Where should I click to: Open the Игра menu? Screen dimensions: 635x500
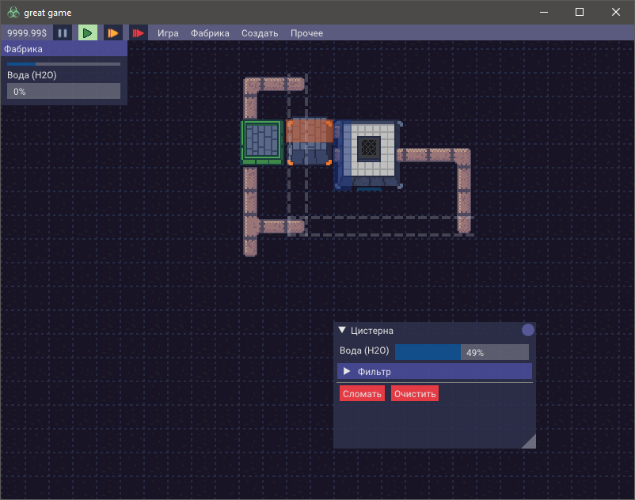168,33
